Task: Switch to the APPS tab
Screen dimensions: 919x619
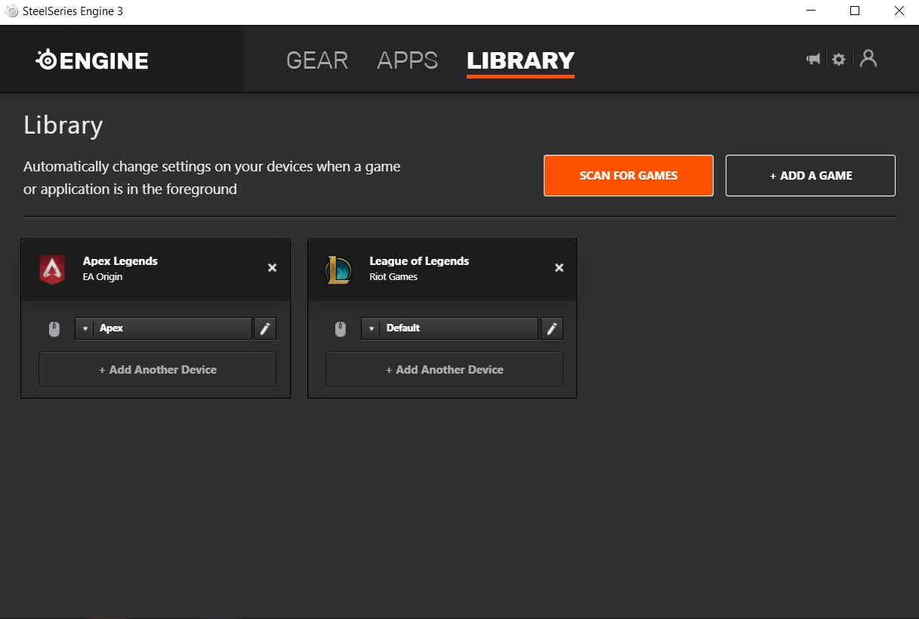Action: 408,60
